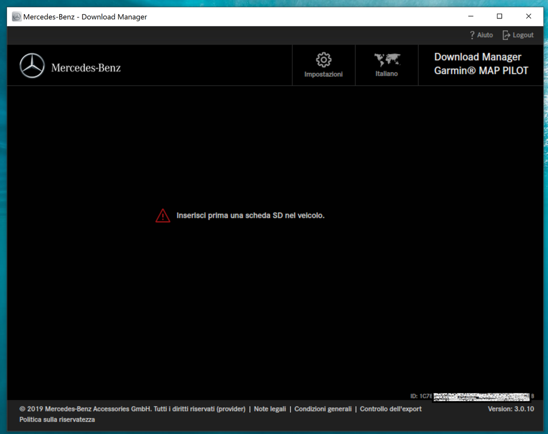Select the SD card warning message text
Image resolution: width=548 pixels, height=434 pixels.
[x=250, y=215]
